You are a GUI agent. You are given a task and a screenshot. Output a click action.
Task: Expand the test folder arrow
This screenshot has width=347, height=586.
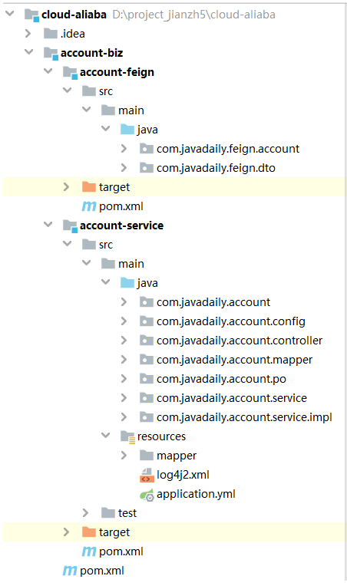[86, 512]
